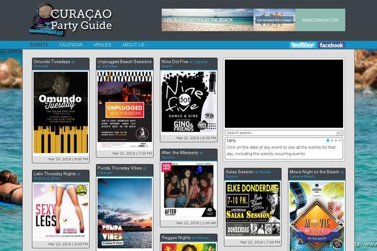
Task: Open the Movie Night on the Beach poster
Action: pos(317,216)
